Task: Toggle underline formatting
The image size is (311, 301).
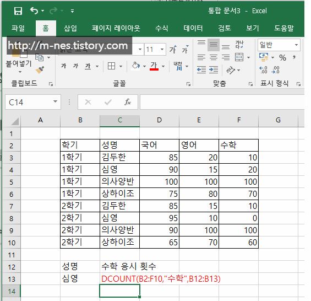Action: 88,66
